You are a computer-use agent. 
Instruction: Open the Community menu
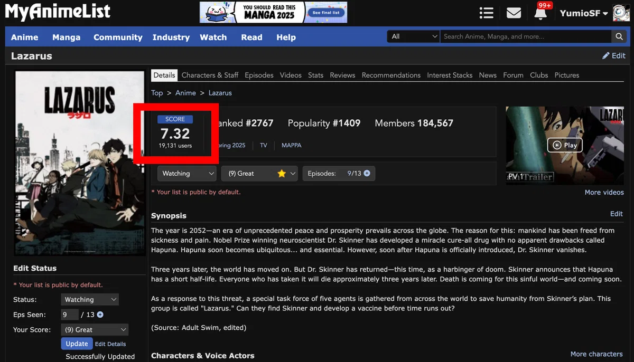tap(118, 37)
